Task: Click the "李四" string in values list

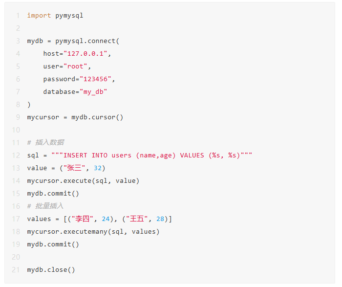Action: 85,219
